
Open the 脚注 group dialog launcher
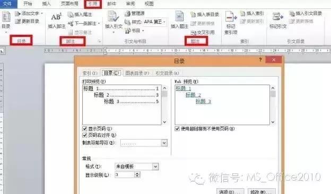(x=99, y=41)
